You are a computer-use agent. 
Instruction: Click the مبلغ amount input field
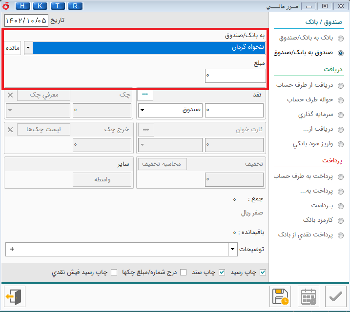(x=235, y=76)
